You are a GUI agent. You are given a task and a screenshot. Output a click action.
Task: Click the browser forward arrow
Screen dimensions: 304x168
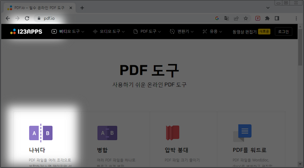click(x=17, y=18)
